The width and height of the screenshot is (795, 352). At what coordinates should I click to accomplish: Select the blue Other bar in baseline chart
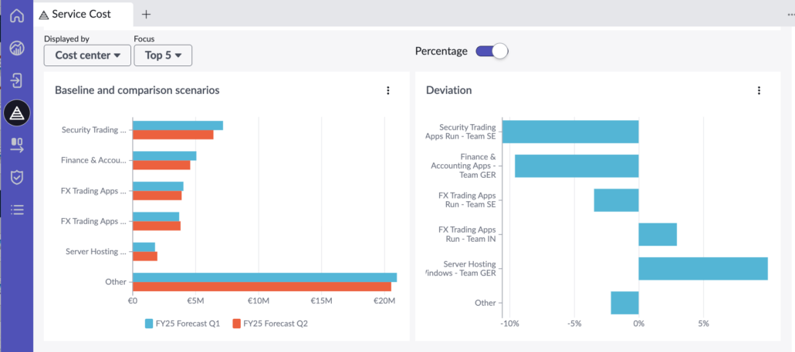coord(264,277)
